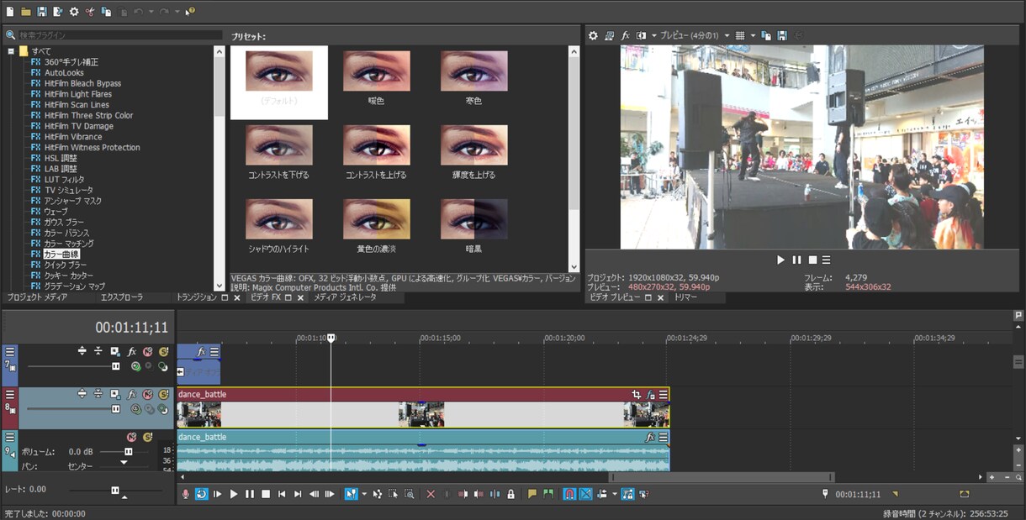
Task: Click the red delete X in timeline toolbar
Action: point(431,494)
